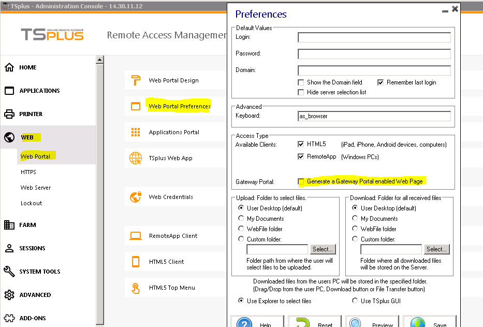Click the Printer icon in sidebar
This screenshot has height=327, width=483.
pos(9,114)
